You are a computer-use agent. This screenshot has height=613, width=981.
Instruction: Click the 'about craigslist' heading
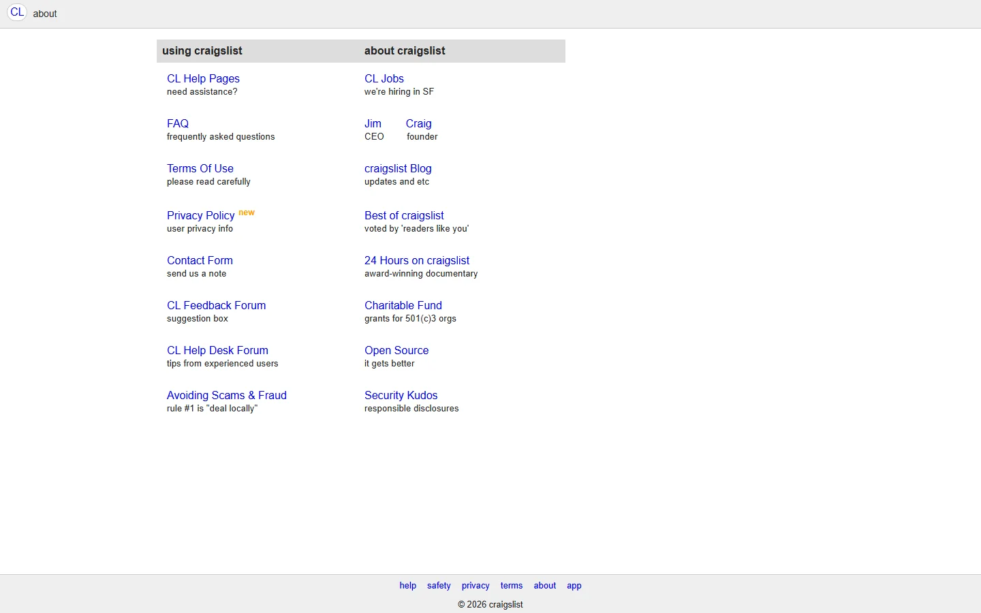tap(405, 51)
